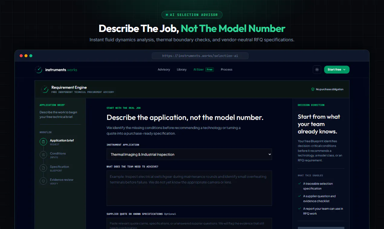The height and width of the screenshot is (229, 384).
Task: Click the green window dot in mockup
Action: [31, 56]
